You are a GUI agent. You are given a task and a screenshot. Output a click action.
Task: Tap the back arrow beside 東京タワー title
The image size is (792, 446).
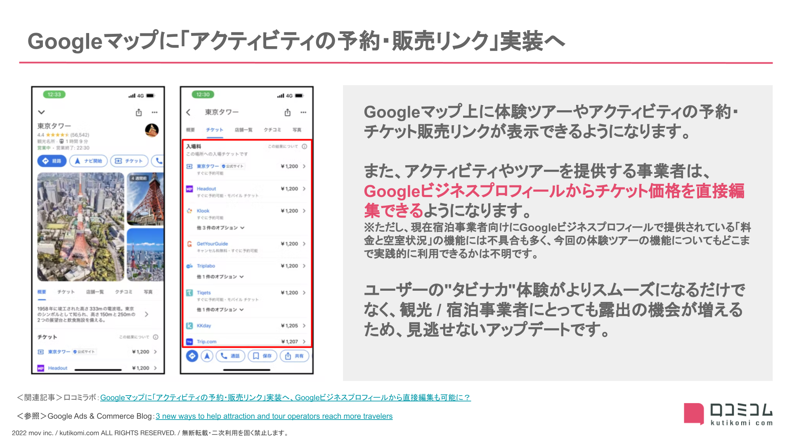[x=188, y=112]
